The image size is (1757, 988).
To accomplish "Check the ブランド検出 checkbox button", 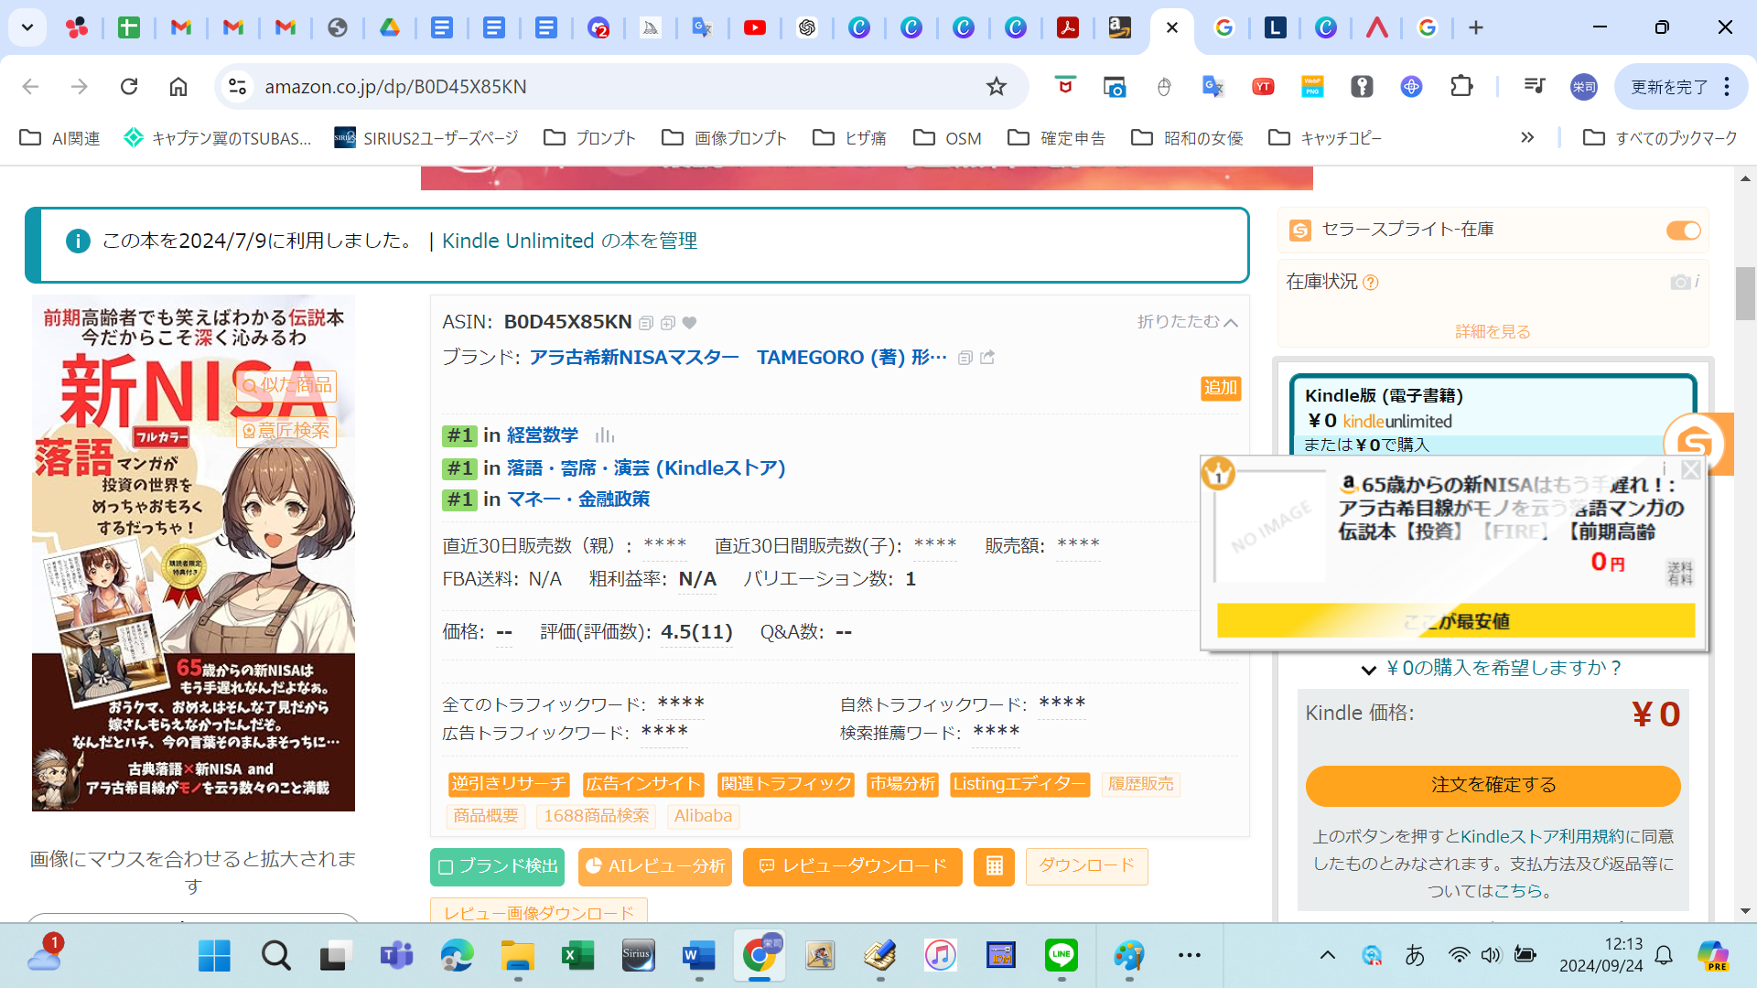I will (x=497, y=866).
